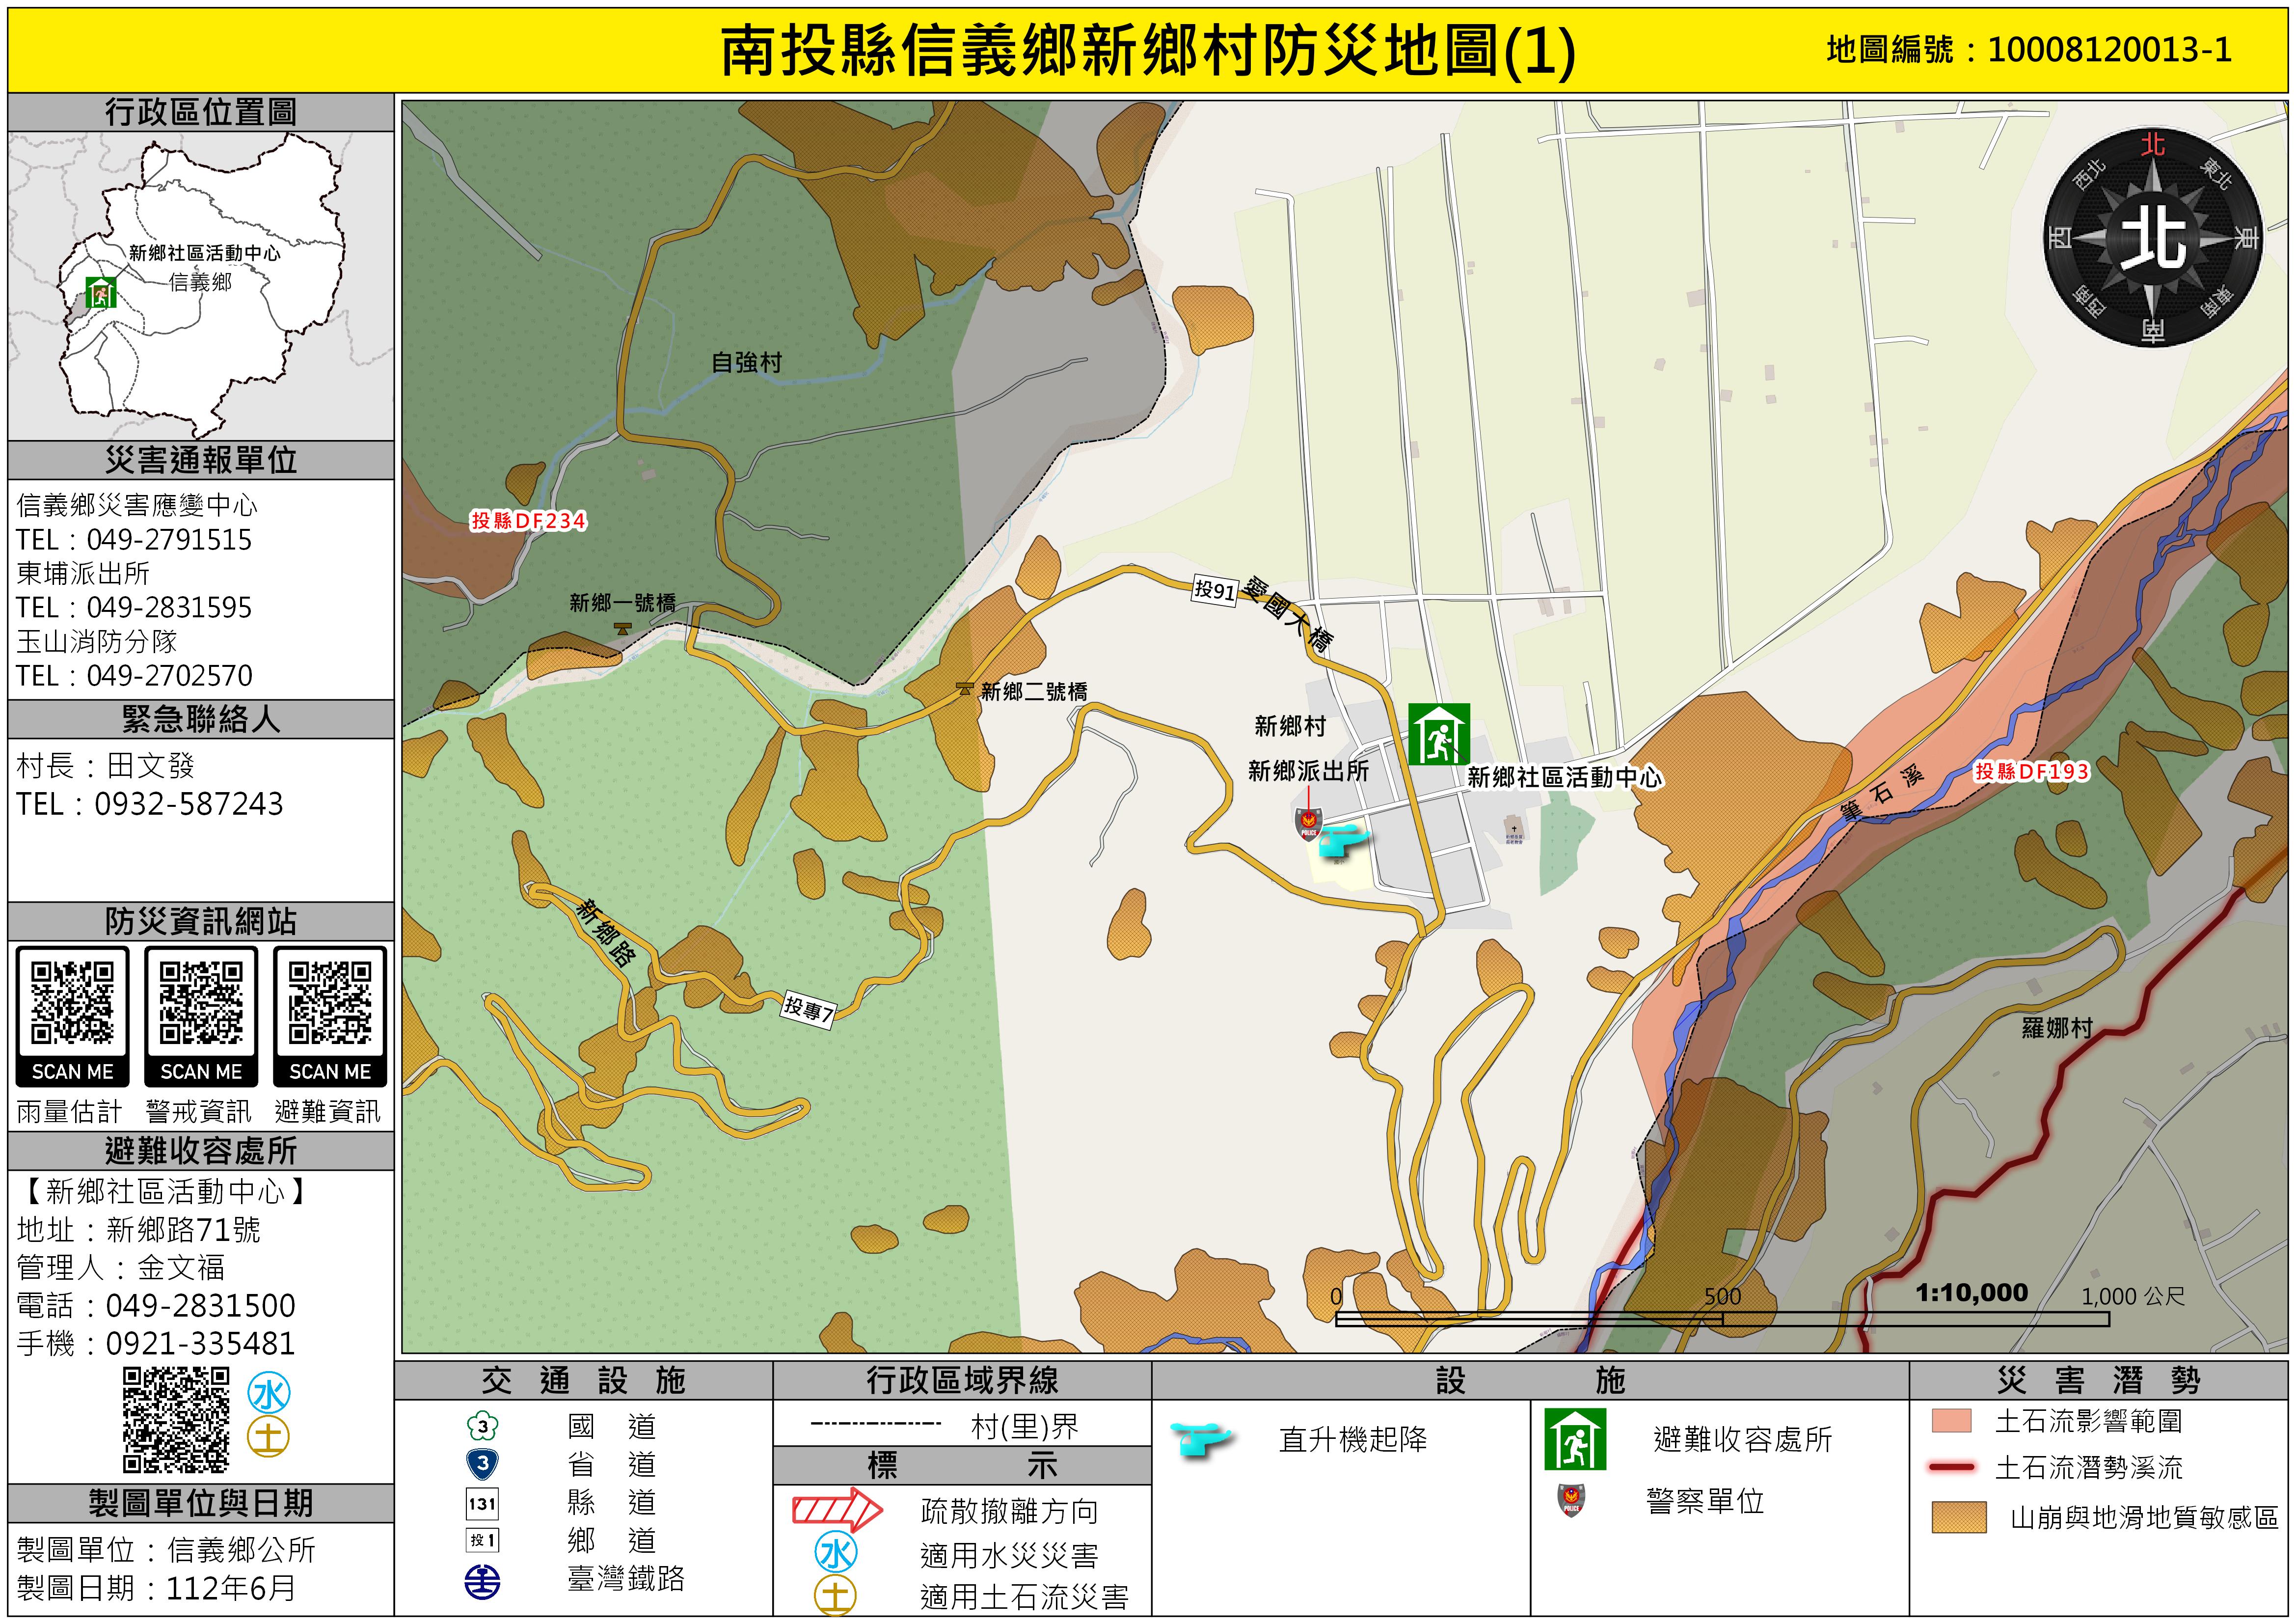The image size is (2296, 1624).
Task: Click the 投縣DF234 stream label
Action: click(x=528, y=521)
